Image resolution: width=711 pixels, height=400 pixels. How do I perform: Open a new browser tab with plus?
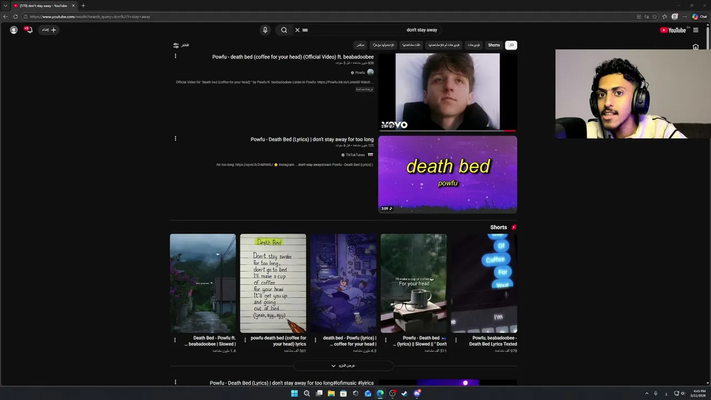point(83,6)
